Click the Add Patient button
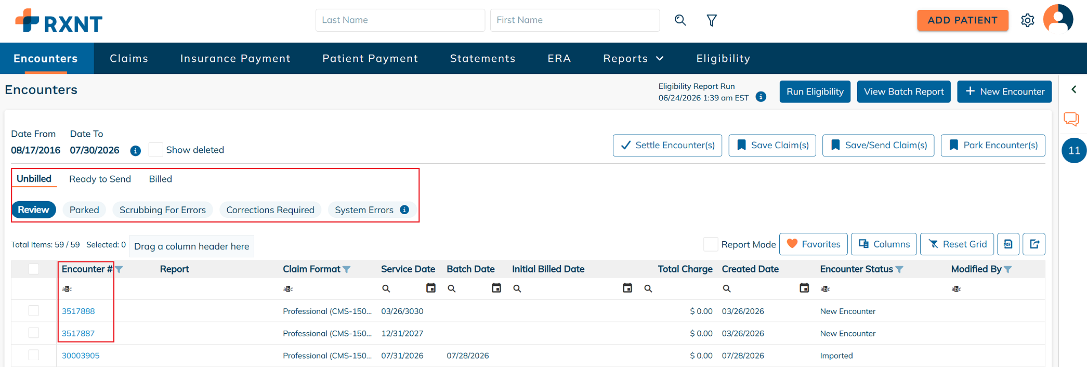Viewport: 1087px width, 367px height. point(962,20)
